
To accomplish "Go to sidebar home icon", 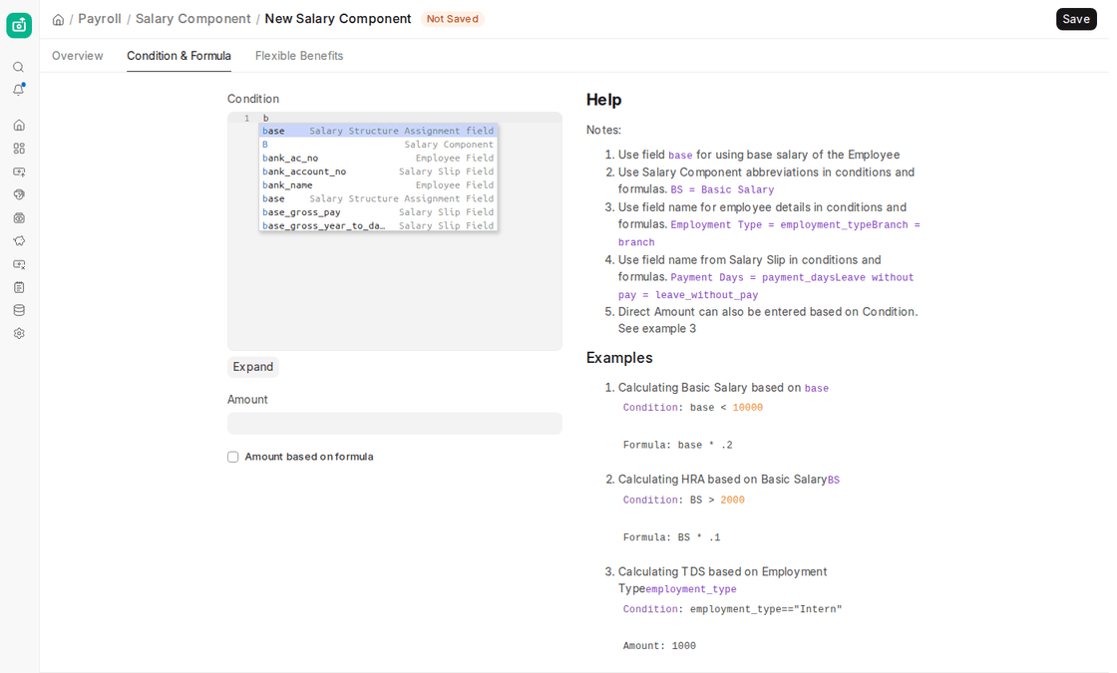I will click(x=19, y=126).
